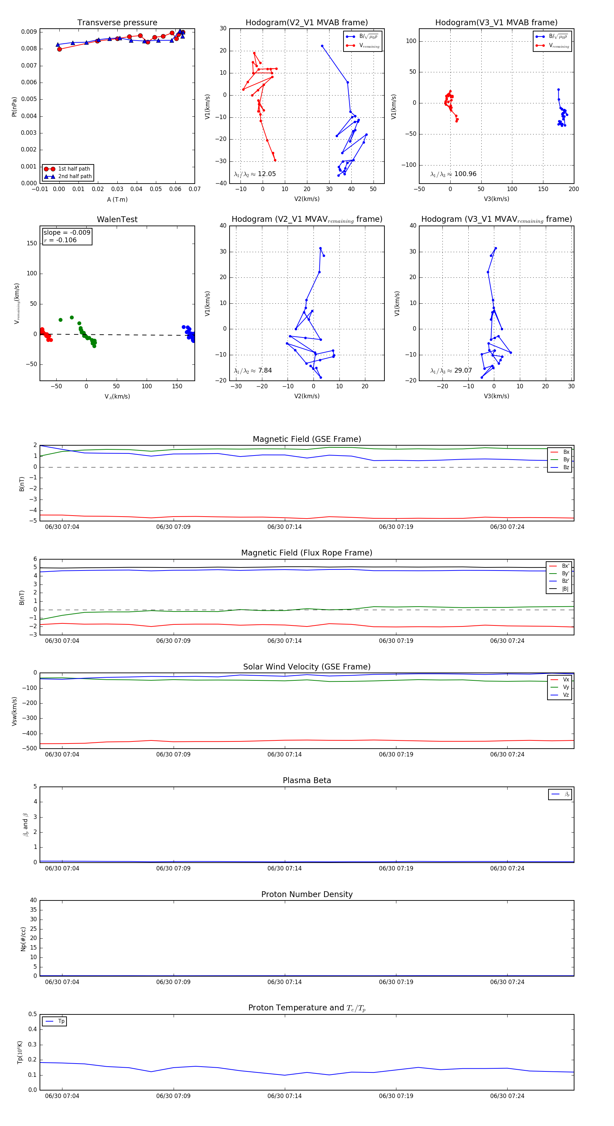The width and height of the screenshot is (614, 1126).
Task: Click the 'Hodogram (V3_V1 MVAV remaining frame)' title
Action: (x=496, y=219)
